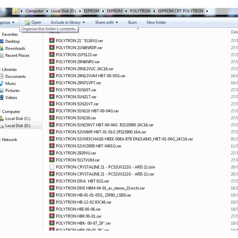Image resolution: width=238 pixels, height=238 pixels.
Task: Click the Music library note icon
Action: click(x=2, y=83)
